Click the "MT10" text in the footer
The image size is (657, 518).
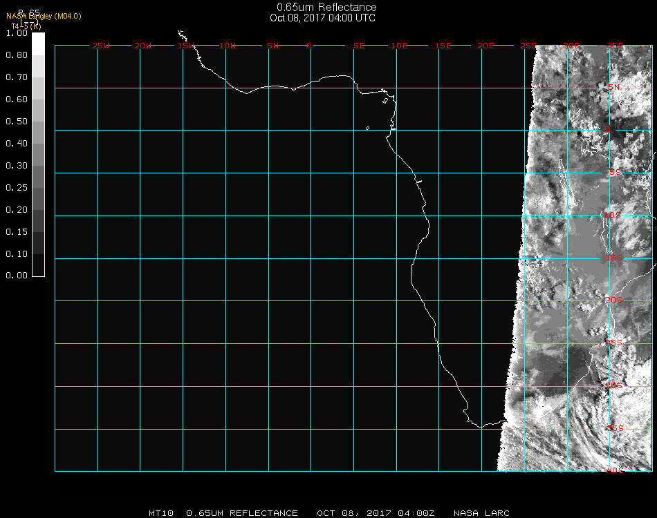[160, 513]
